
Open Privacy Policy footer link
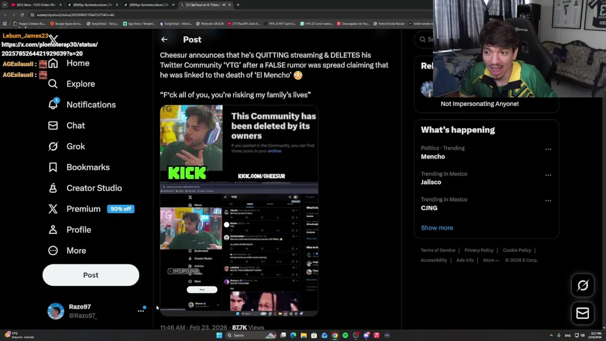[x=479, y=250]
